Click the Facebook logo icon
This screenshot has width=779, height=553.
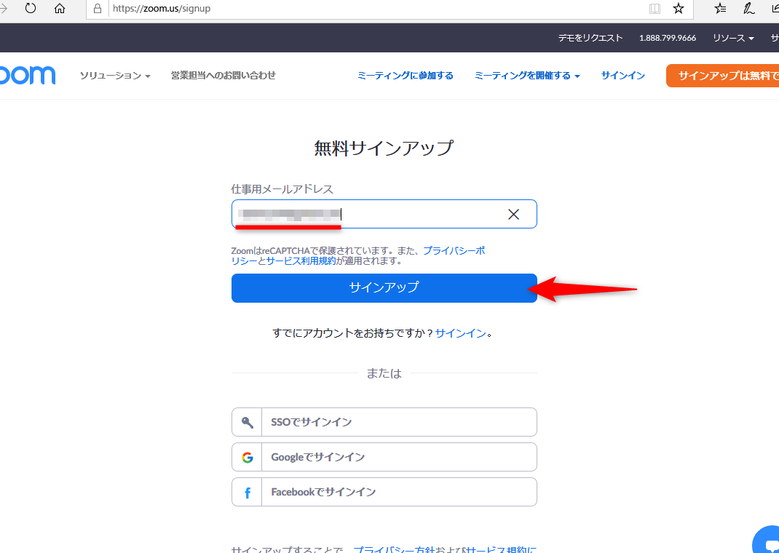[247, 493]
